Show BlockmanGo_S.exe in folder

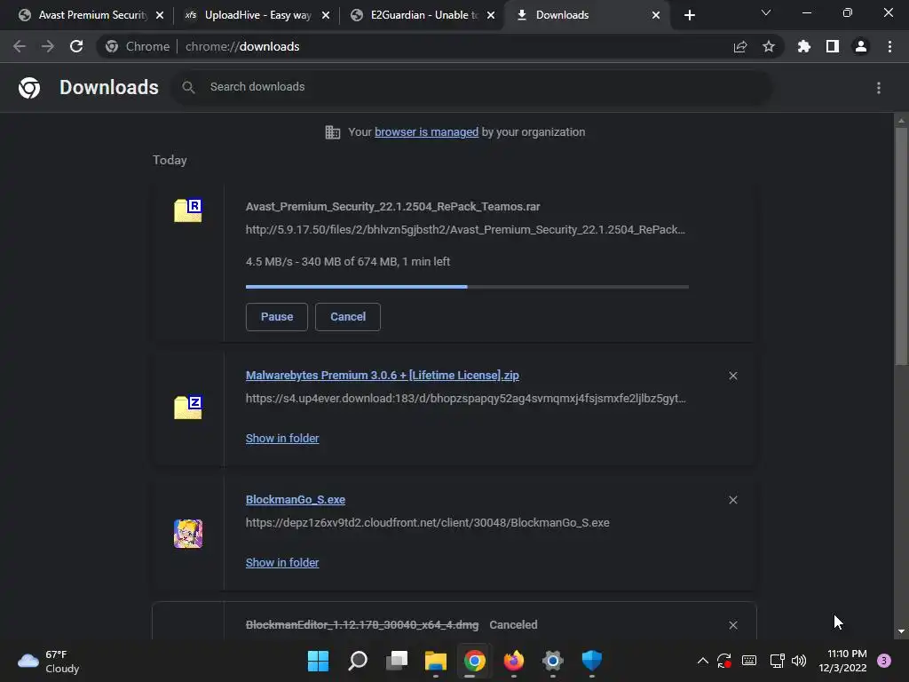click(282, 562)
